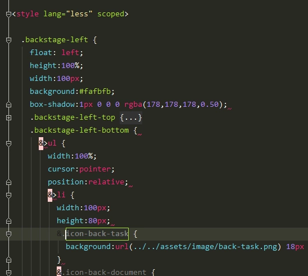
Task: Click the height:100%; declaration
Action: 56,66
